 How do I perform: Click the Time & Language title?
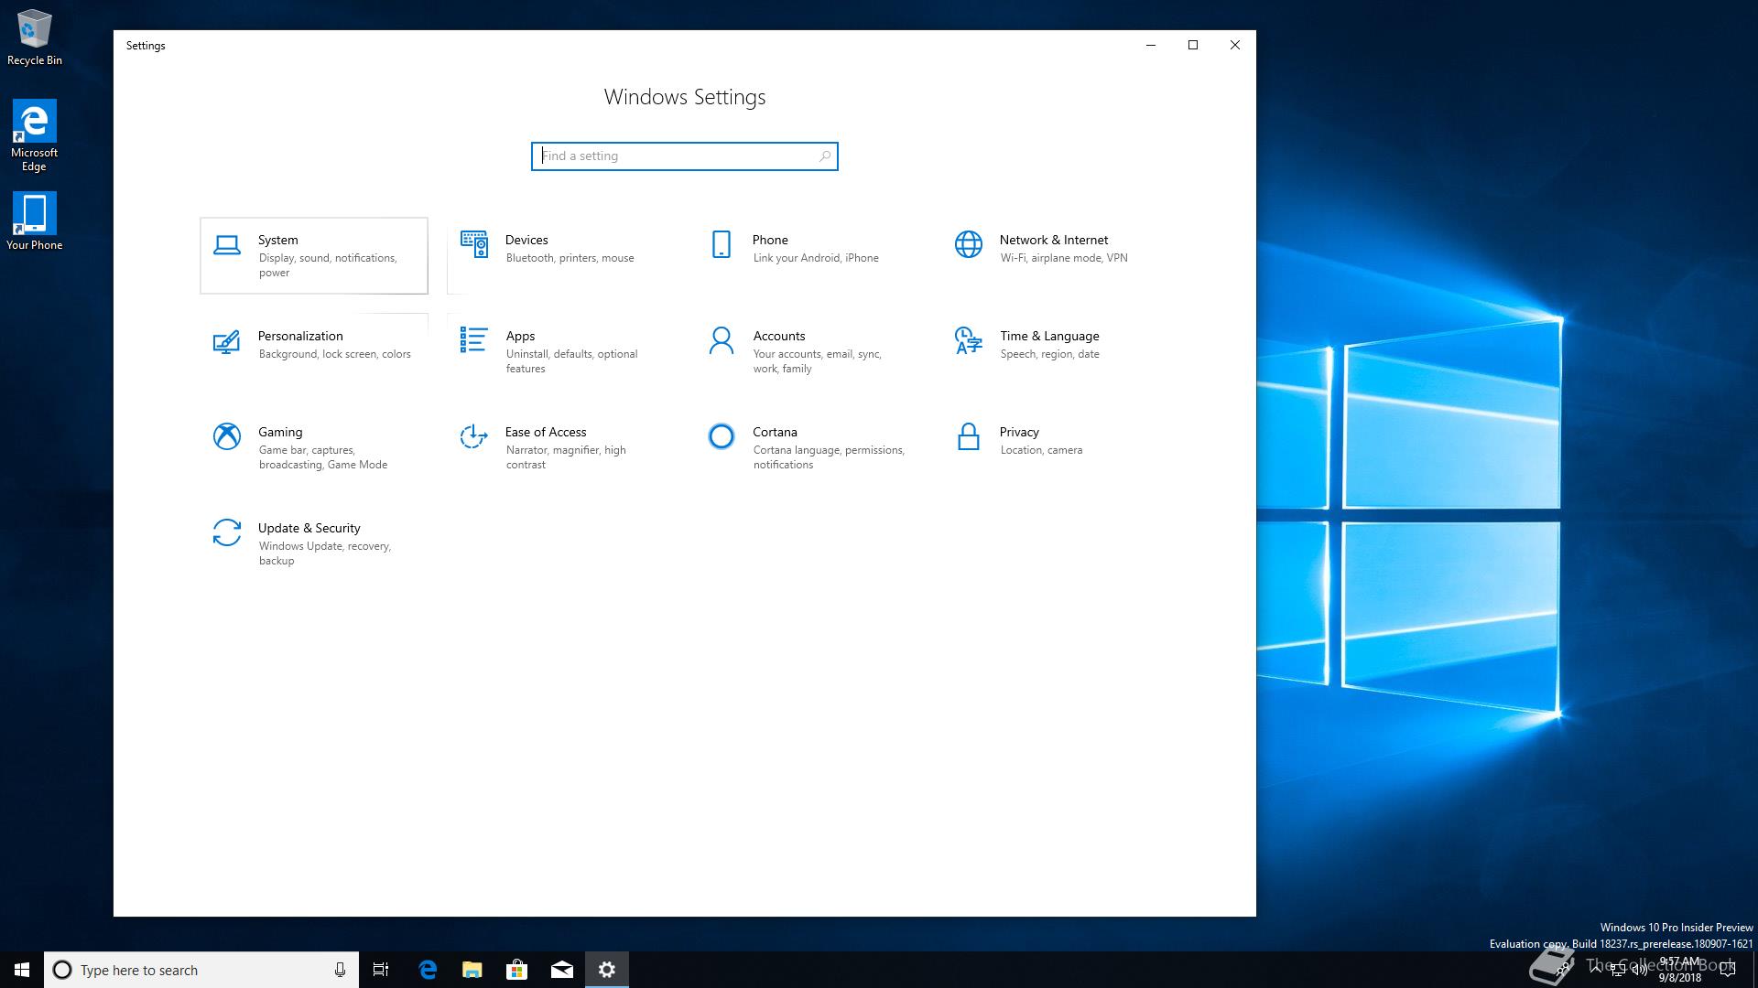pyautogui.click(x=1049, y=336)
